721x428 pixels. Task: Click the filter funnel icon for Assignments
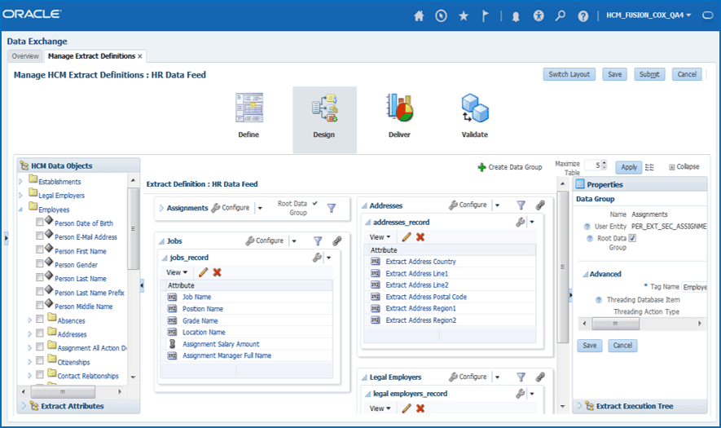[332, 208]
